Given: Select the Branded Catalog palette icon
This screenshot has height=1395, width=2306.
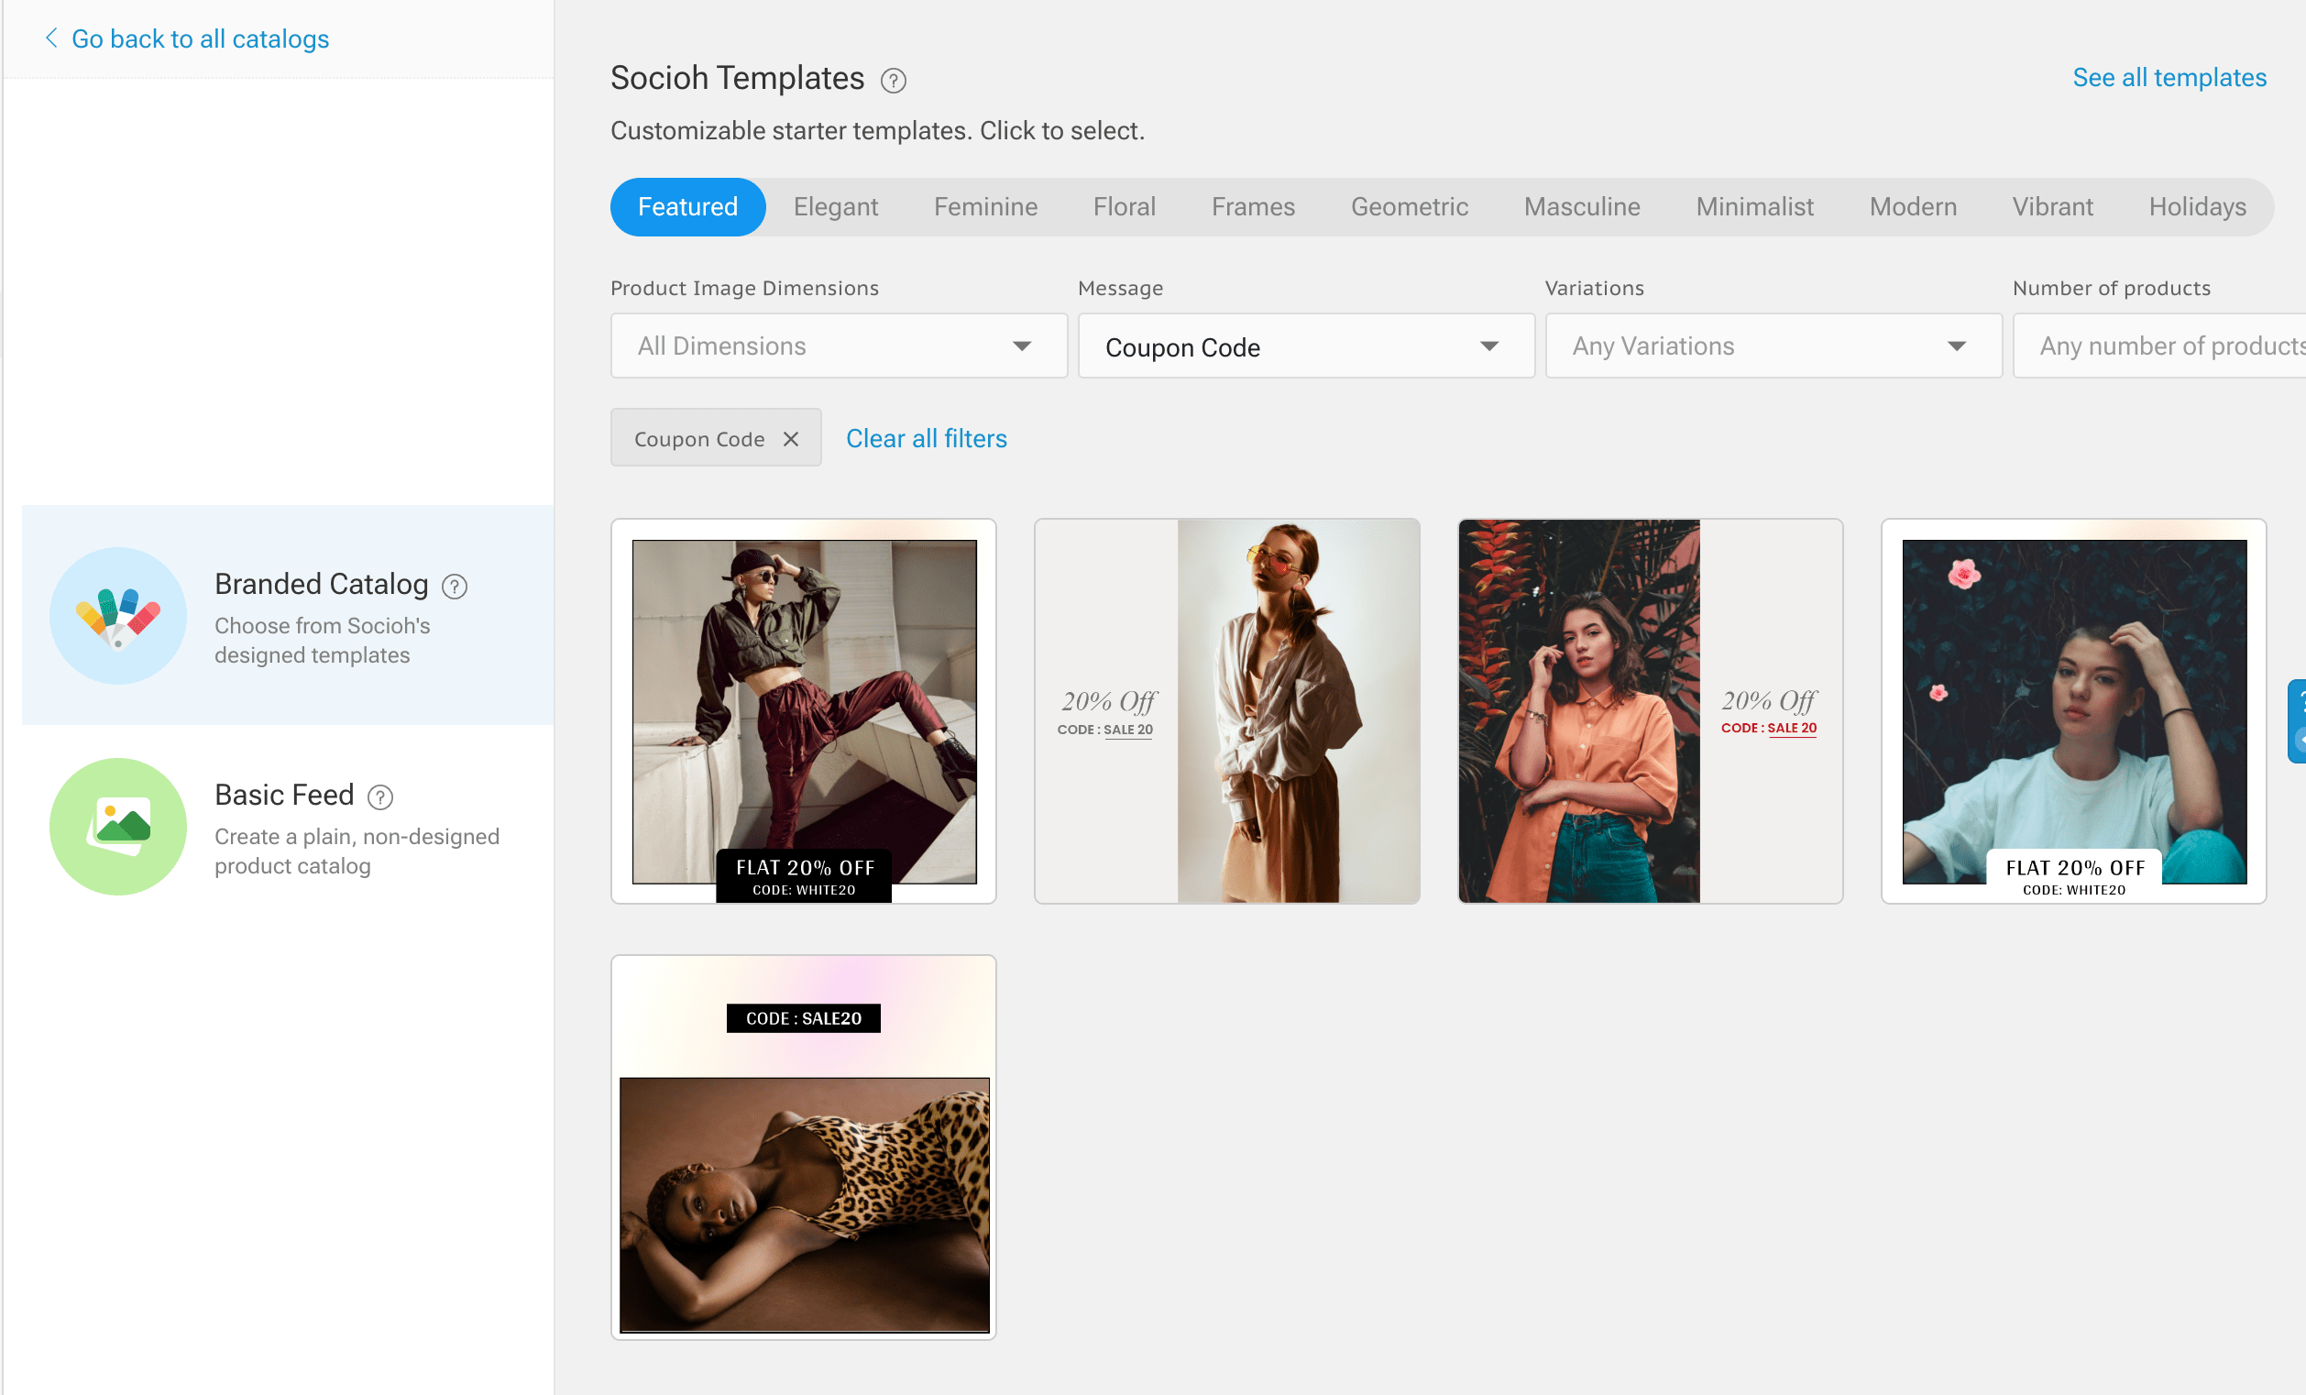Looking at the screenshot, I should tap(118, 616).
